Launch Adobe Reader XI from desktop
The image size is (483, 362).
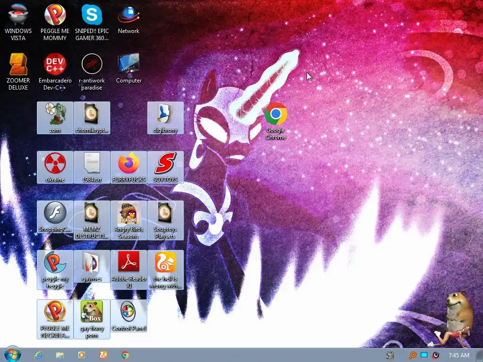tap(129, 270)
